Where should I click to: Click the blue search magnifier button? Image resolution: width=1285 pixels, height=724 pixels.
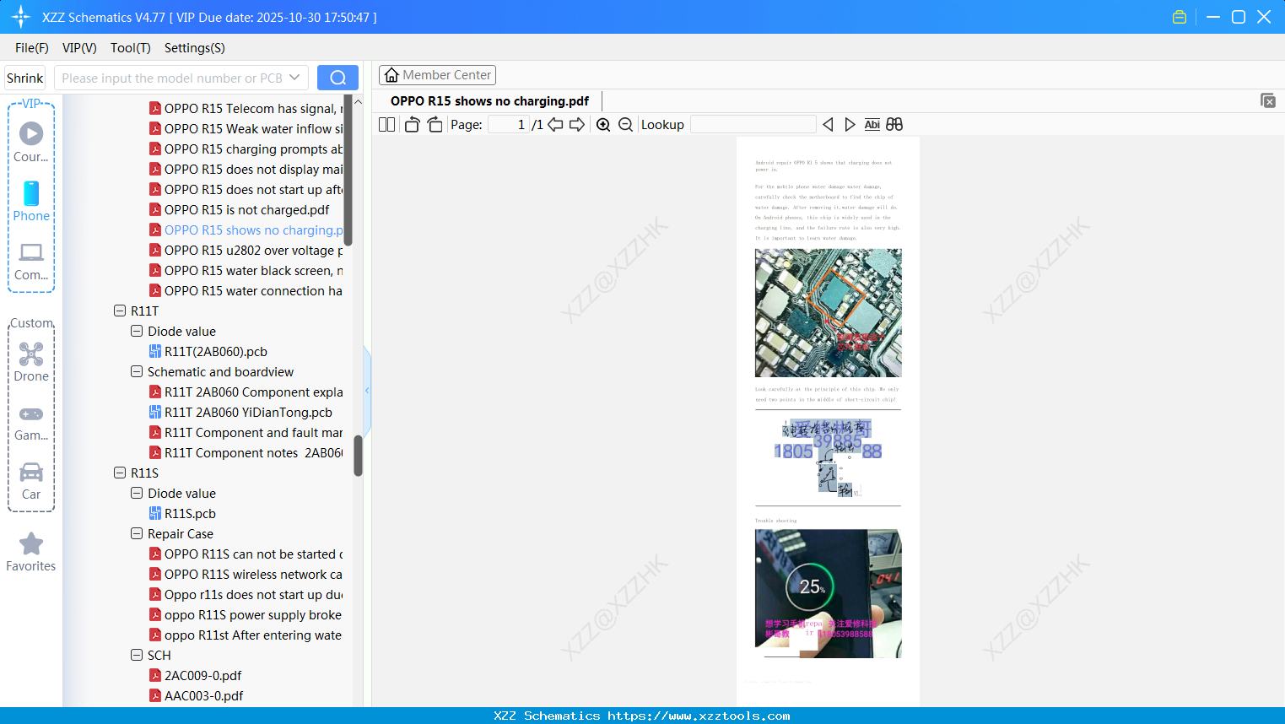(x=337, y=78)
